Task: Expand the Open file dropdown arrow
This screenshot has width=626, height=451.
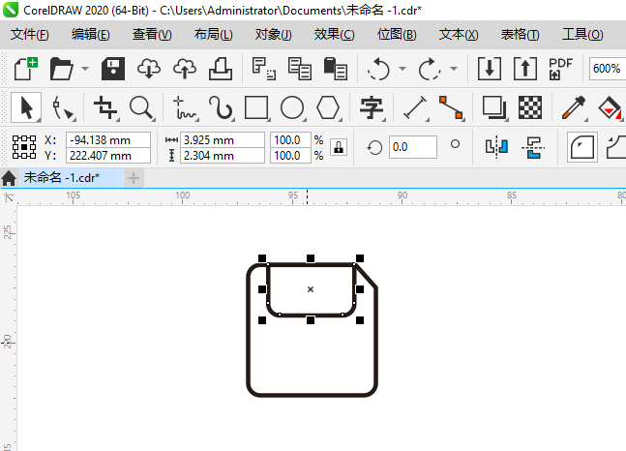Action: click(x=84, y=69)
